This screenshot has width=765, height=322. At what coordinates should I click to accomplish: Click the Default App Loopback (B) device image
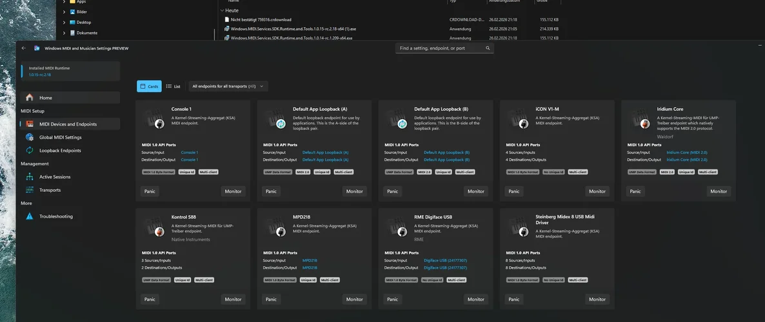point(397,119)
